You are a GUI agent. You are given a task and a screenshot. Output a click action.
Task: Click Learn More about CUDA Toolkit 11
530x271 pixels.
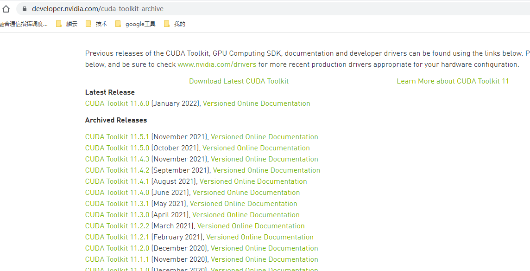coord(453,81)
